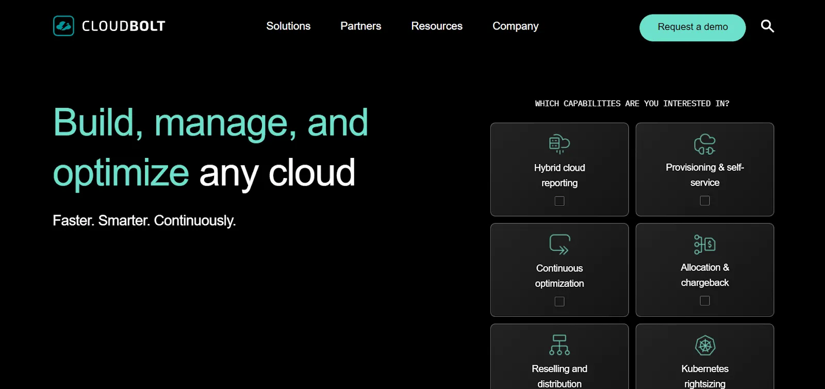Click the 'Faster. Smarter. Continuously.' tagline

point(144,220)
